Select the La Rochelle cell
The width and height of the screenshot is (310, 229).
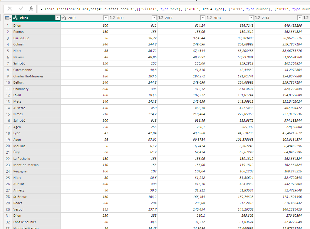(x=36, y=159)
